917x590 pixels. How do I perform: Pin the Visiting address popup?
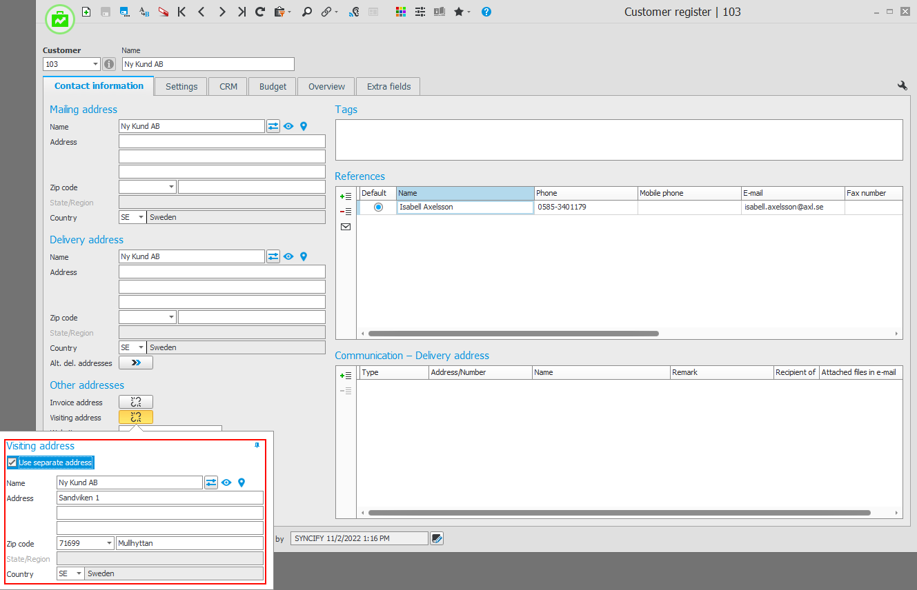[257, 446]
